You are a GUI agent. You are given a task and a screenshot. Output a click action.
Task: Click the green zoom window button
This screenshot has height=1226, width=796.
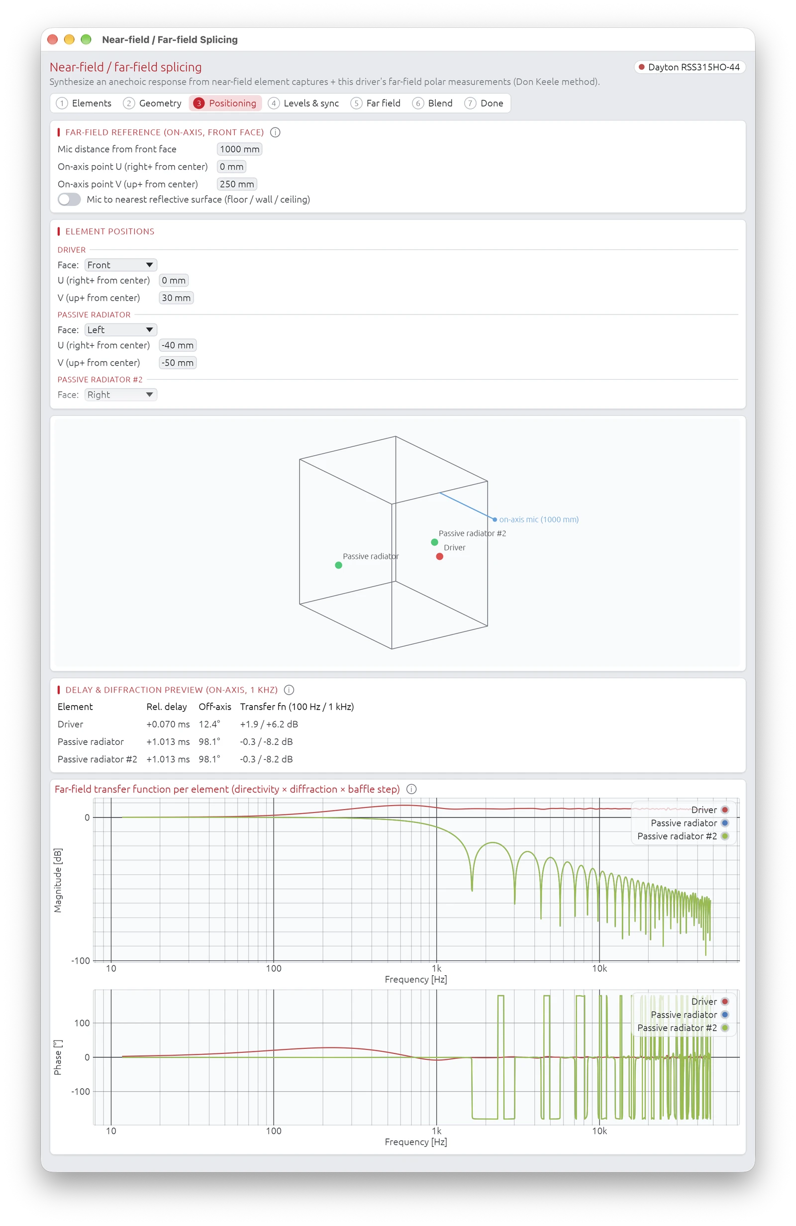point(86,40)
